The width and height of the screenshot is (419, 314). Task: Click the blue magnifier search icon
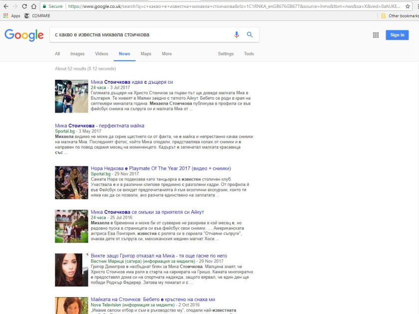point(250,35)
